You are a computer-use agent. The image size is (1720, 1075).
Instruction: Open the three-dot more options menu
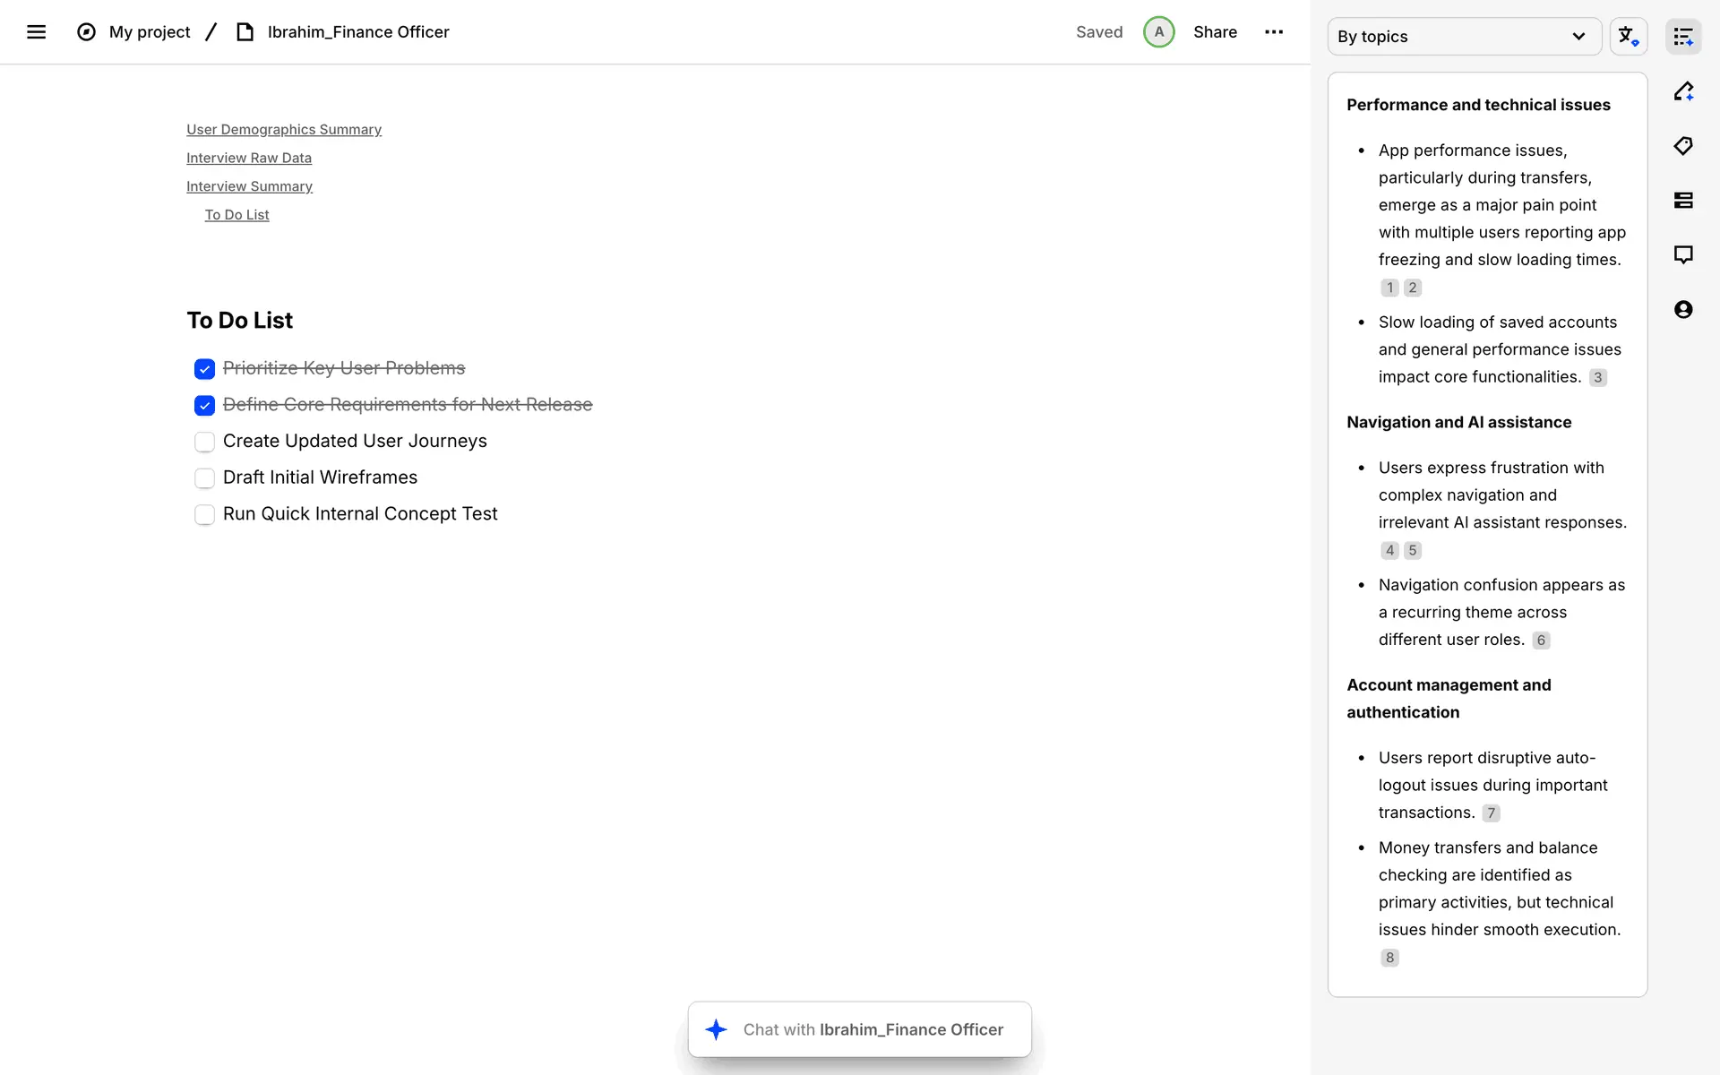[x=1273, y=32]
